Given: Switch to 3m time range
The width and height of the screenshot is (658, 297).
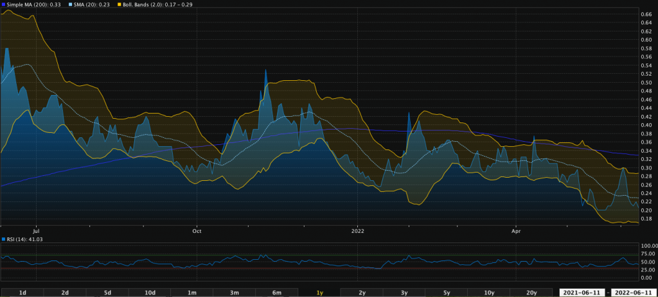Looking at the screenshot, I should (x=235, y=293).
